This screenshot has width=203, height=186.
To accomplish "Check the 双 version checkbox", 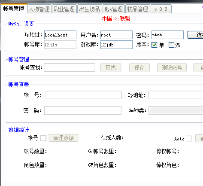I will [171, 45].
